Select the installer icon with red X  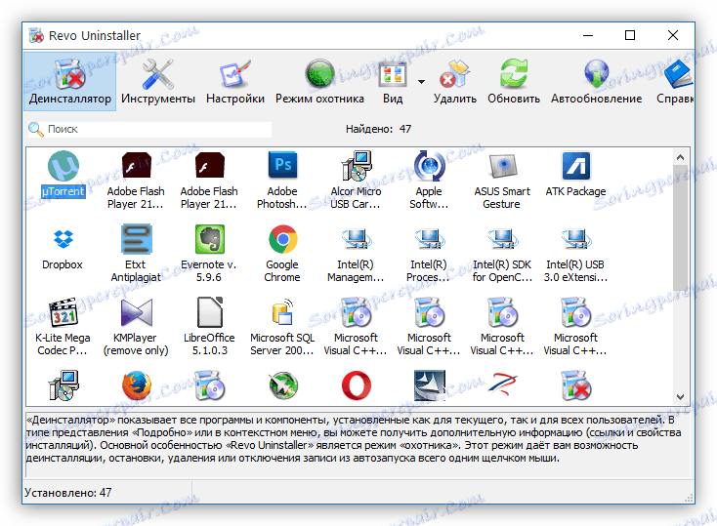click(x=576, y=385)
